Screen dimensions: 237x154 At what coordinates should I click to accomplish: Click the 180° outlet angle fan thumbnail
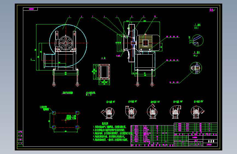pos(175,112)
